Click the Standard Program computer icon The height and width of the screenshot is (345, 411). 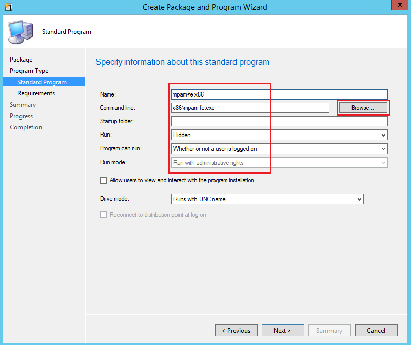[x=21, y=32]
